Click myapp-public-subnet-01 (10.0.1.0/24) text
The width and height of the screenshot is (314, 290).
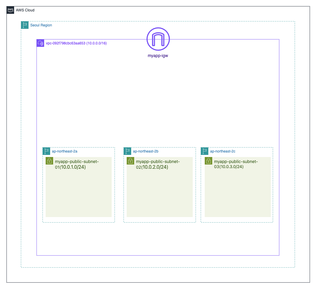pos(77,164)
